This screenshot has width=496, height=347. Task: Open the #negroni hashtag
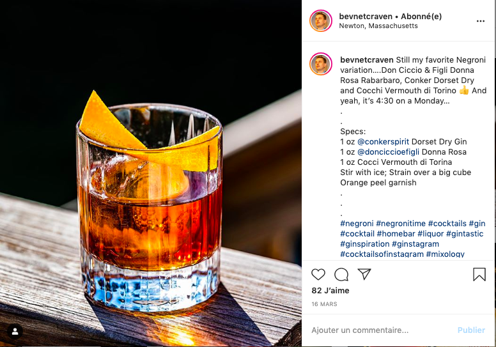pos(357,223)
